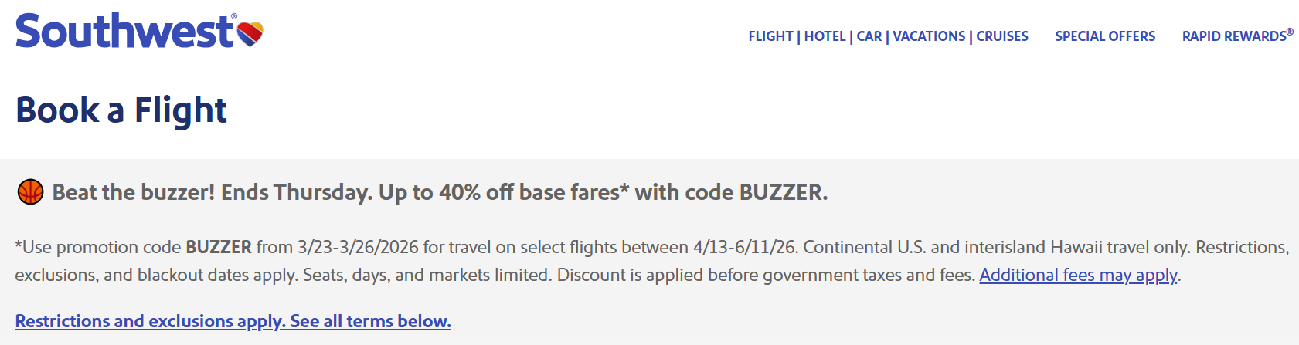The image size is (1299, 345).
Task: Select CAR in the top navigation
Action: pos(869,36)
